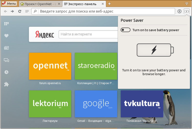Go forward with the forward arrow
Screen dimensions: 192x129
pyautogui.click(x=12, y=11)
